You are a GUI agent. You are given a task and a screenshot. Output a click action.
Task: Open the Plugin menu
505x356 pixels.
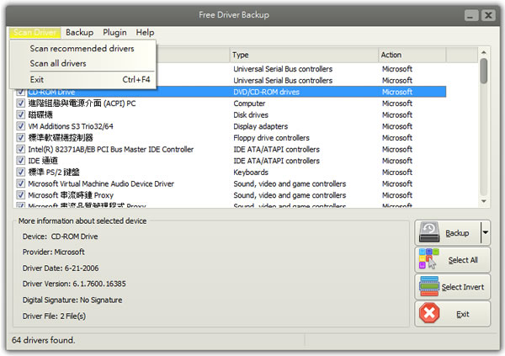click(114, 32)
